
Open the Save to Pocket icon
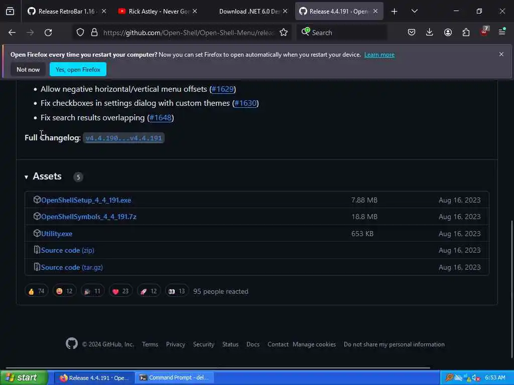point(412,33)
